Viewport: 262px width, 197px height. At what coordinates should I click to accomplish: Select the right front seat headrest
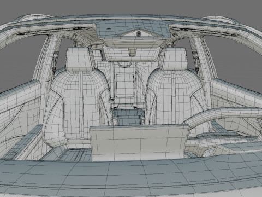(x=173, y=59)
